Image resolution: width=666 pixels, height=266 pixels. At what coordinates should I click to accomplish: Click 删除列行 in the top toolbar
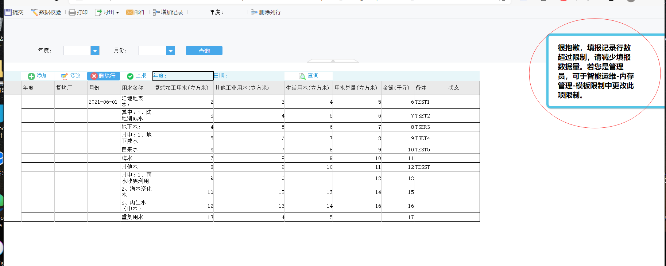click(266, 12)
